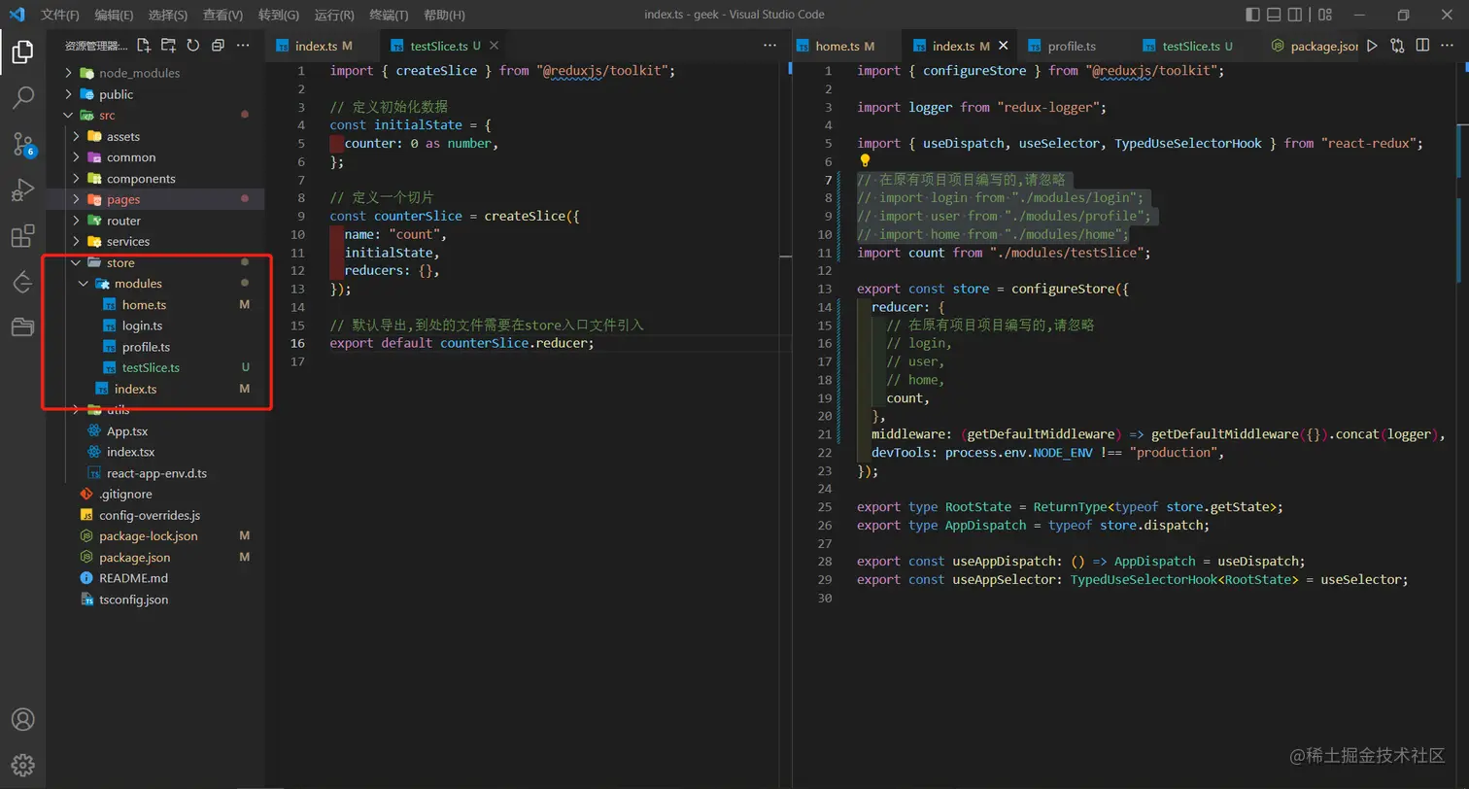The width and height of the screenshot is (1469, 789).
Task: Click the Run play icon in editor toolbar
Action: point(1372,46)
